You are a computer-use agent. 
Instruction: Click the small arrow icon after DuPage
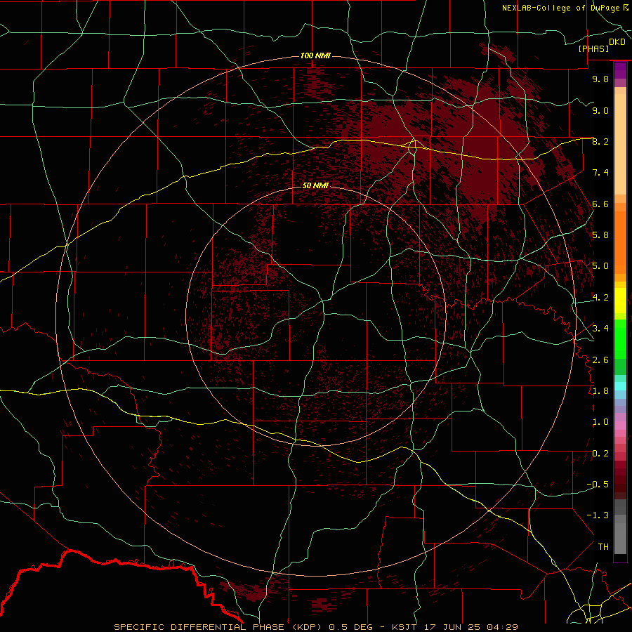[625, 8]
